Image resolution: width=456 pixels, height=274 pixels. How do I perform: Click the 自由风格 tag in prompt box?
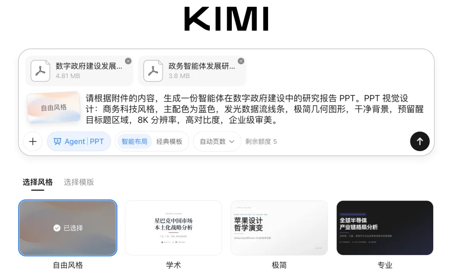pyautogui.click(x=54, y=107)
